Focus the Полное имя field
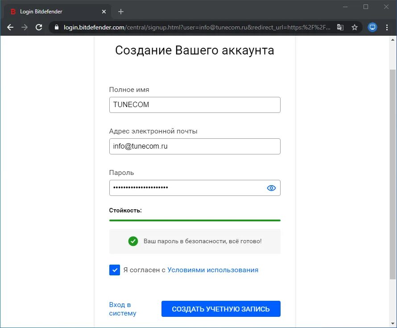 click(194, 105)
